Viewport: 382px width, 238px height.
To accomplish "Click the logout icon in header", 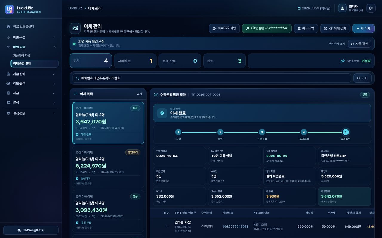I will (x=371, y=8).
